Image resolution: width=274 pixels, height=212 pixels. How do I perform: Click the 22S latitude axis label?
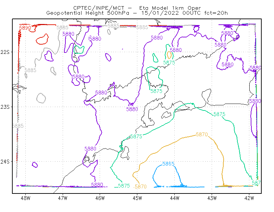click(5, 52)
